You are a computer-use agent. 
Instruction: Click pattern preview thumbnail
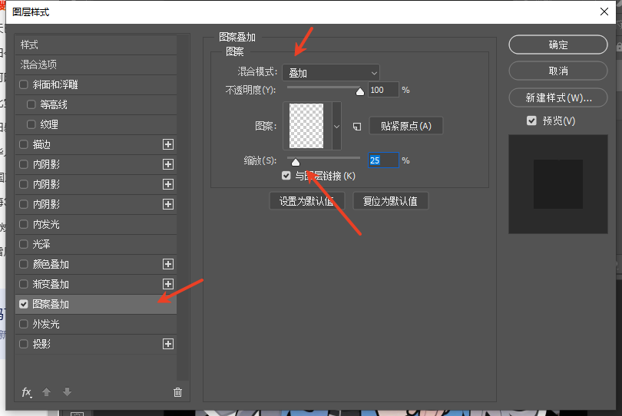point(306,126)
